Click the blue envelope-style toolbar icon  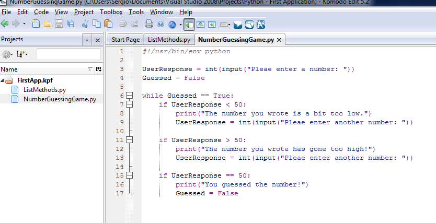[x=249, y=25]
